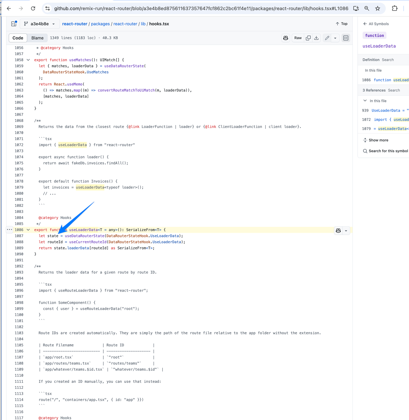Viewport: 409px width, 420px height.
Task: Click useCurrentRouteId on line 1088
Action: tap(88, 242)
